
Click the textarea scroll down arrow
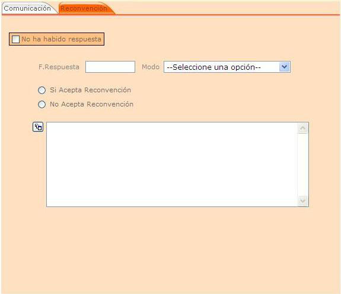pos(302,201)
